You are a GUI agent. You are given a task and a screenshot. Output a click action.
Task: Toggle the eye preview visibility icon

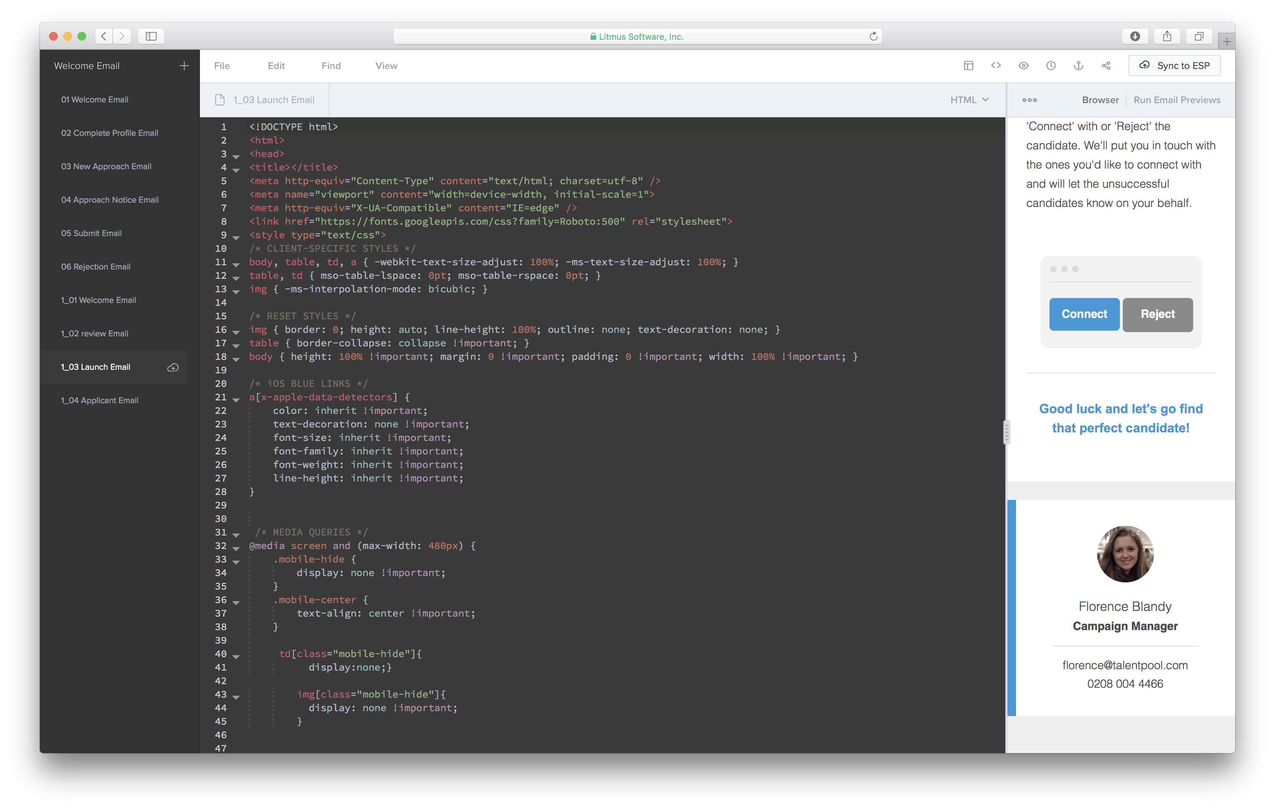pos(1023,66)
